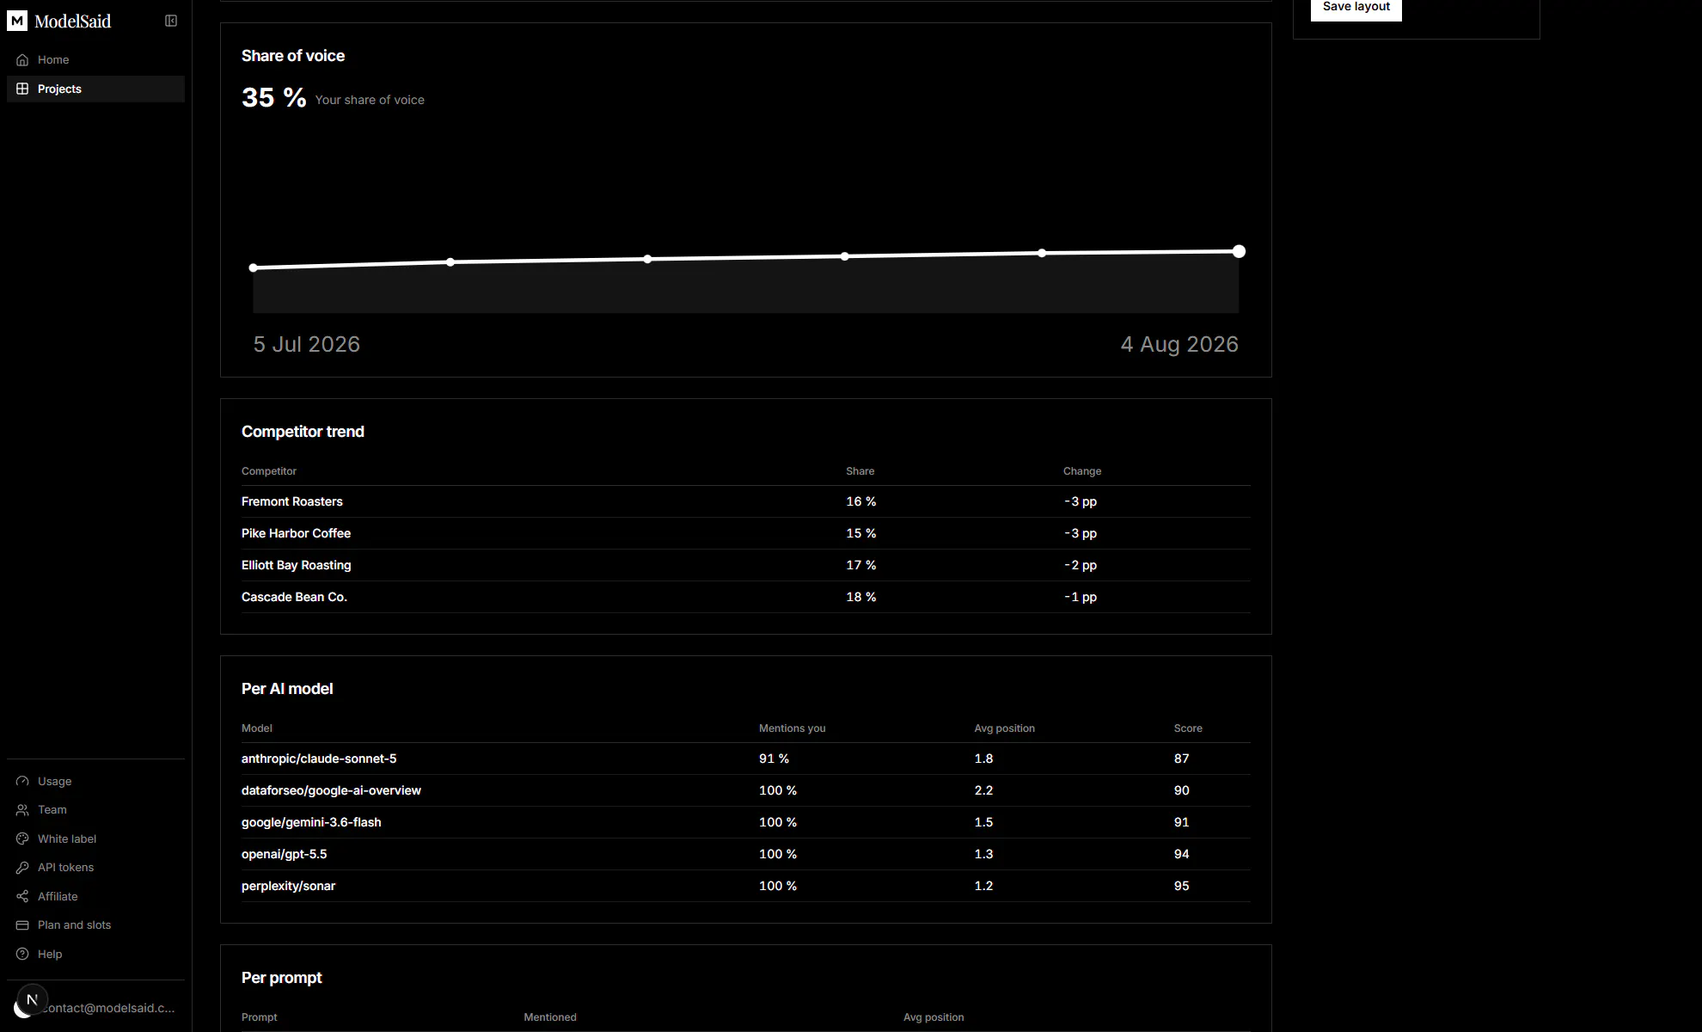
Task: Click the google/gemini-3.6-flash model row
Action: pos(746,822)
